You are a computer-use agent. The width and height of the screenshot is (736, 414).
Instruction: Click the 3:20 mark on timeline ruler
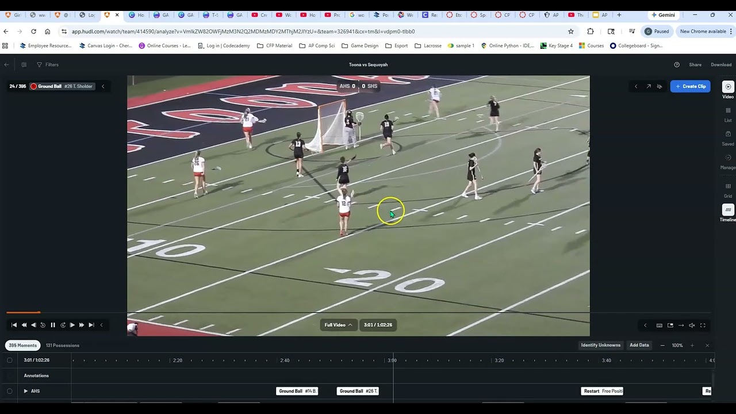coord(499,361)
